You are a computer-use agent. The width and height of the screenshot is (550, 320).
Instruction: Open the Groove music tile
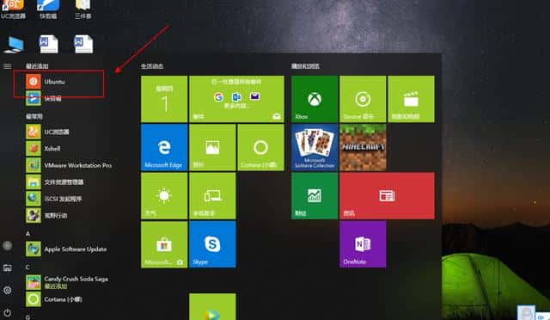(x=363, y=99)
